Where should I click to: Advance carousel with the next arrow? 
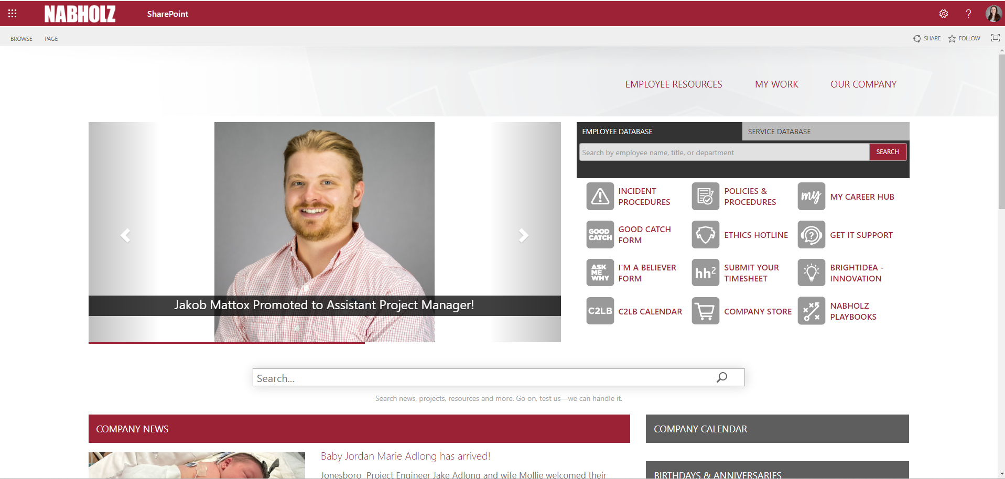(x=523, y=235)
